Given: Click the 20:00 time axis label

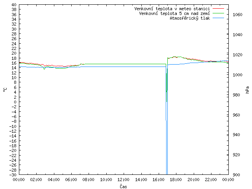Looking at the screenshot, I should pyautogui.click(x=193, y=180).
